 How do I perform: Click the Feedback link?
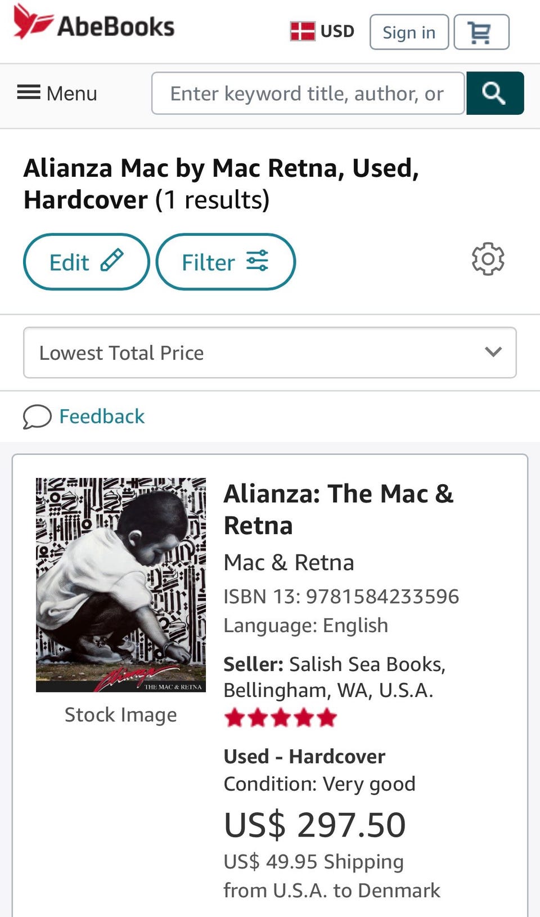102,417
